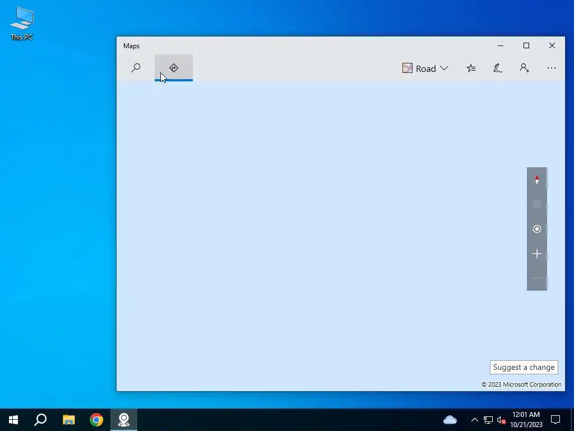This screenshot has width=574, height=431.
Task: Launch File Explorer from taskbar
Action: point(68,420)
